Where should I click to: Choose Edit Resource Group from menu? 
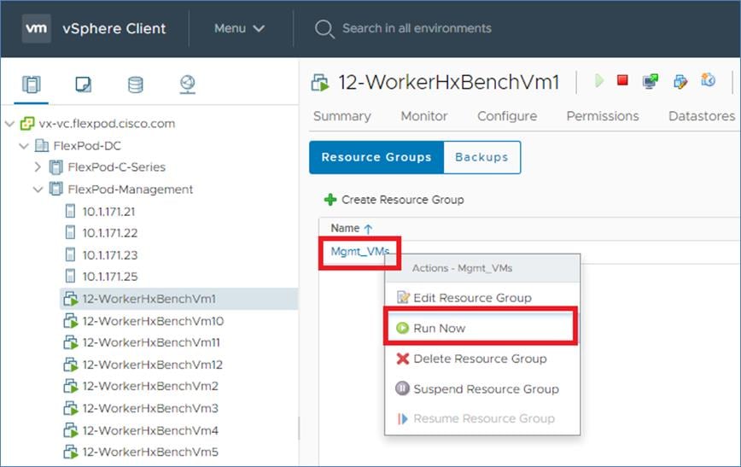(482, 298)
